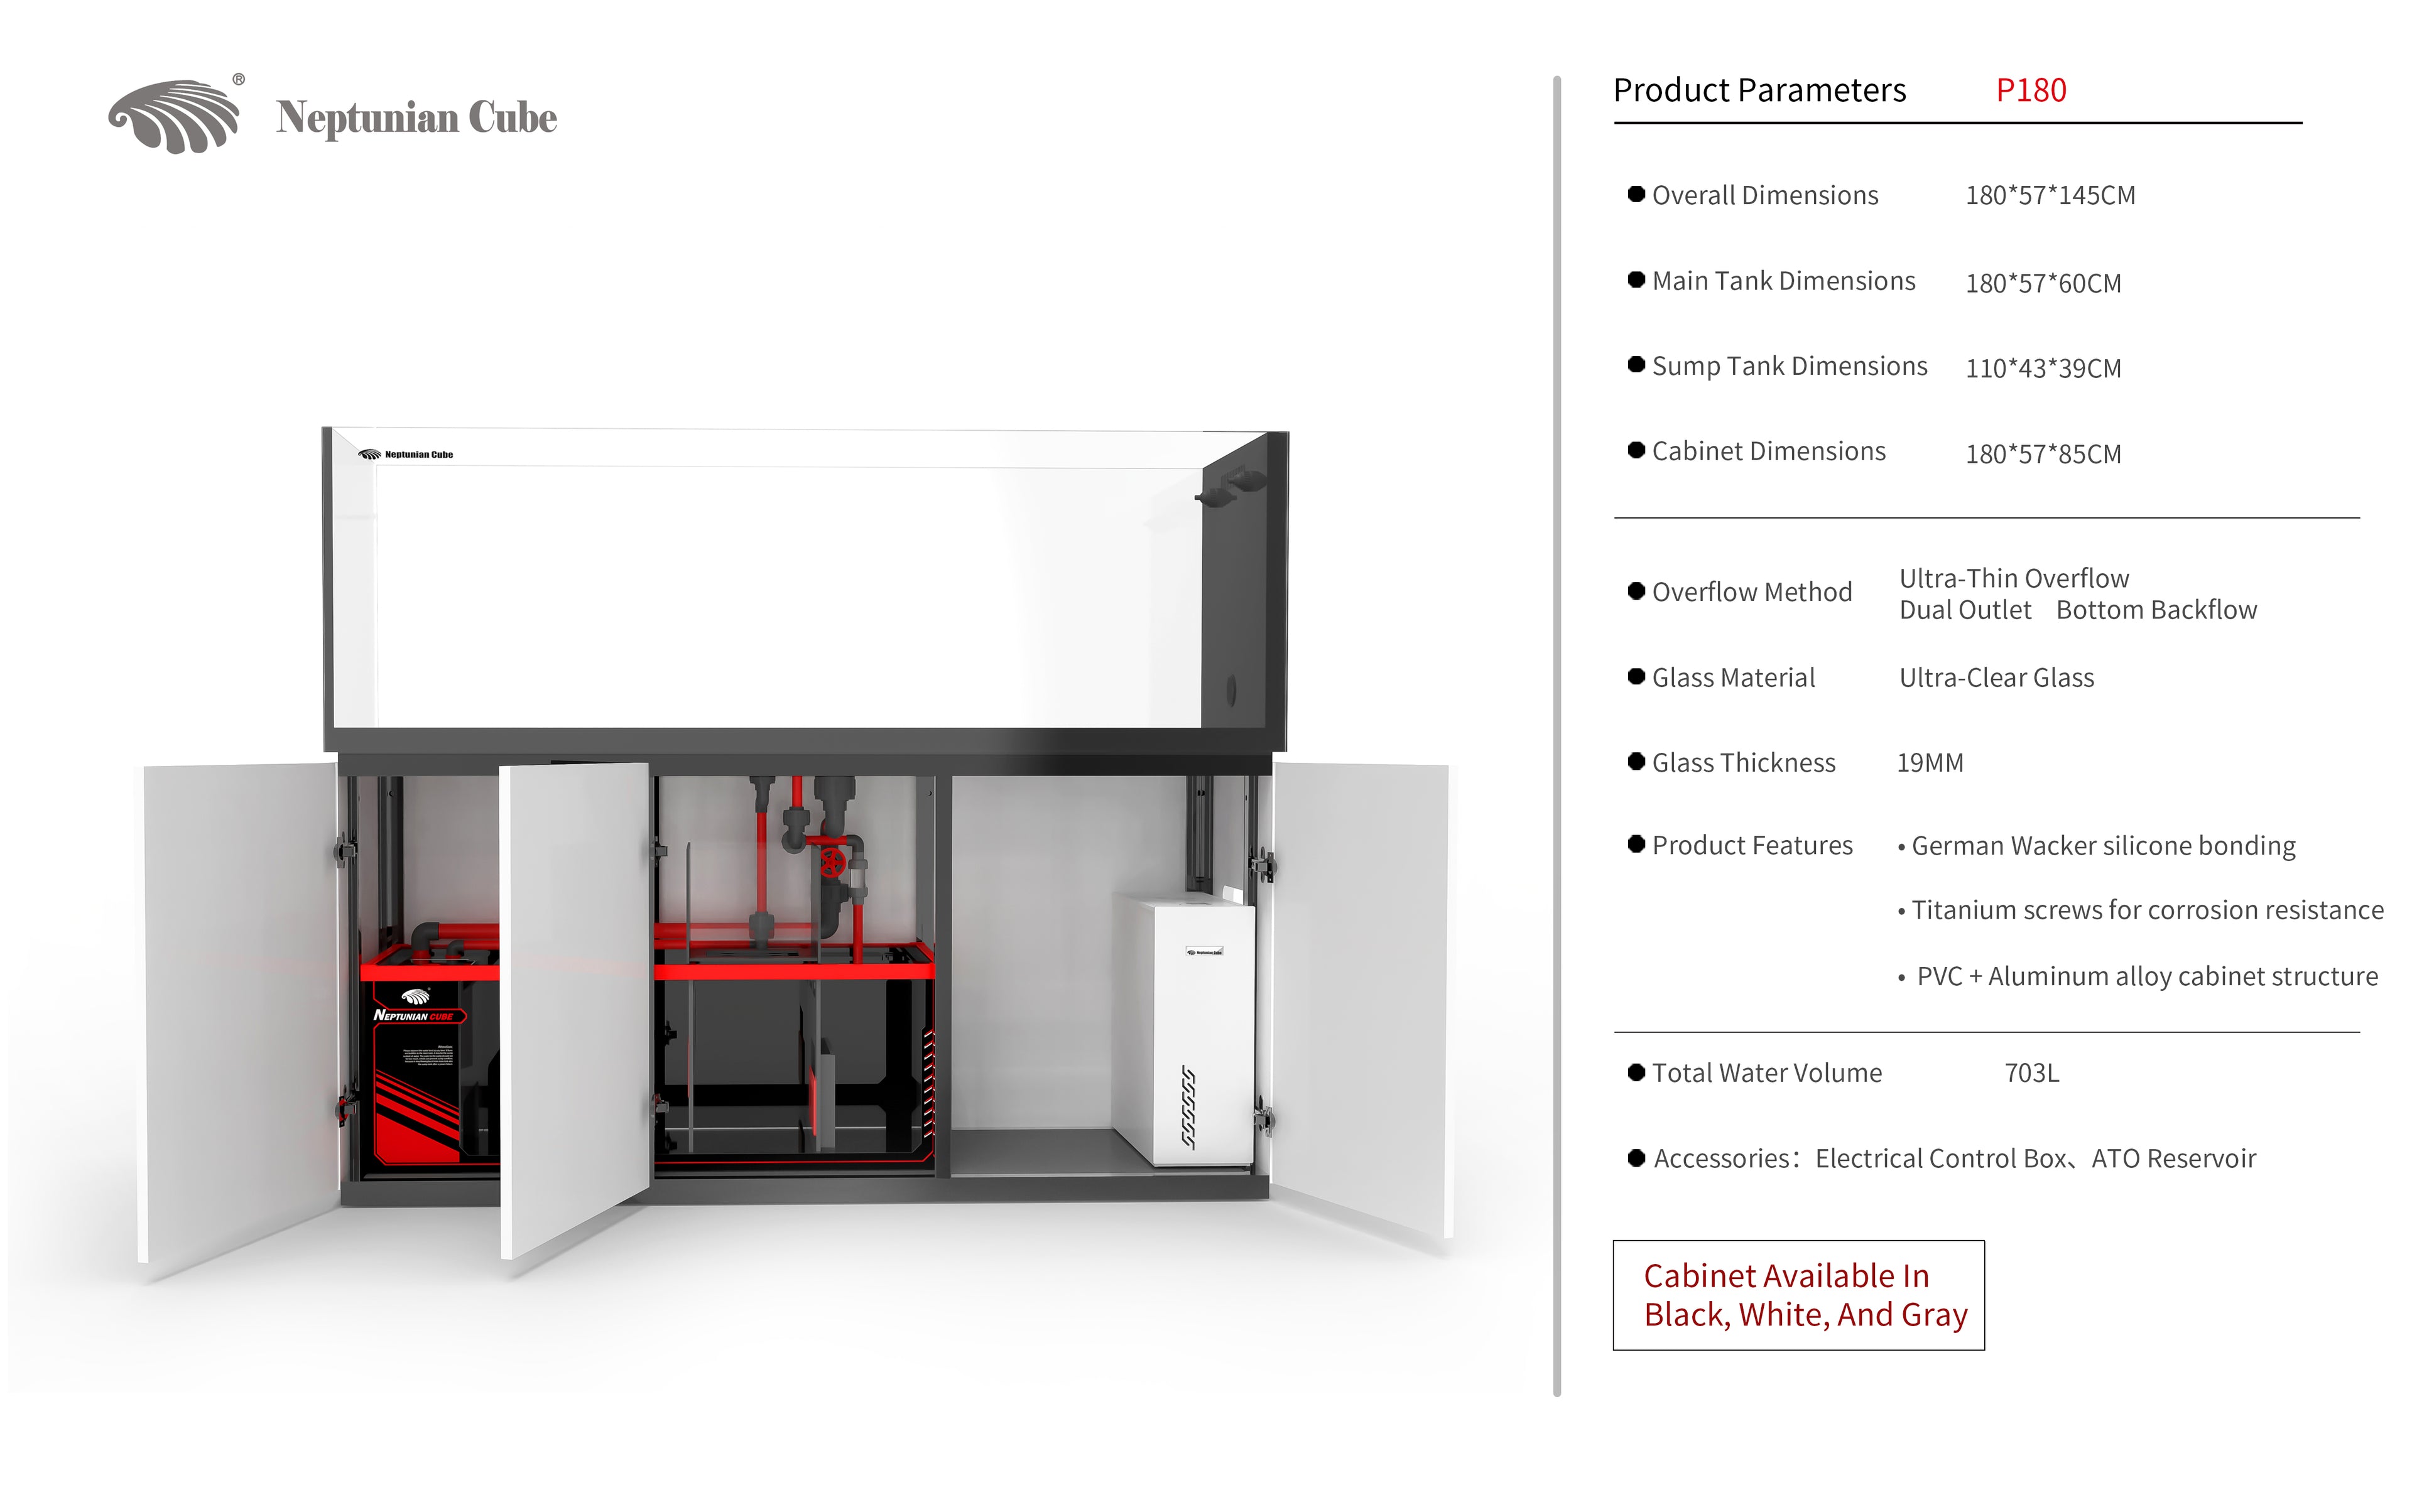2412x1512 pixels.
Task: Click the red P180 model label
Action: (2030, 90)
